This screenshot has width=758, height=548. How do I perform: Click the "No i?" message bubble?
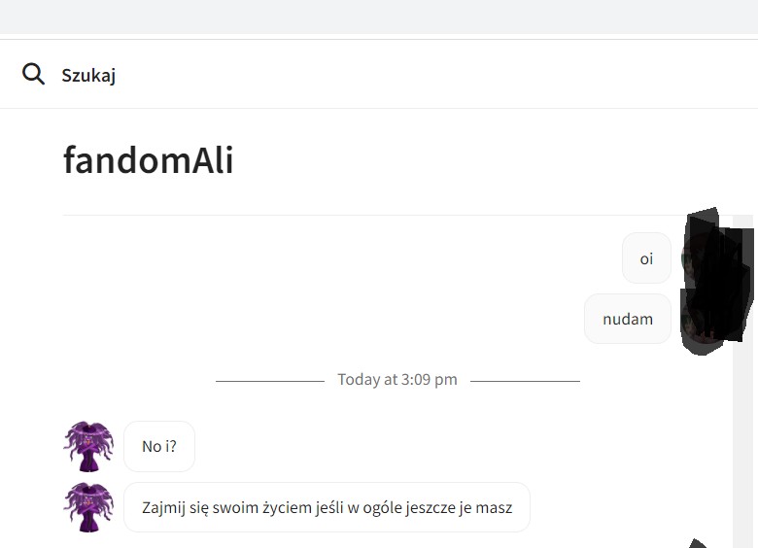[x=159, y=446]
